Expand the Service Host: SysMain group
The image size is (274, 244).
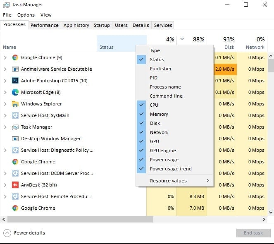[5, 115]
